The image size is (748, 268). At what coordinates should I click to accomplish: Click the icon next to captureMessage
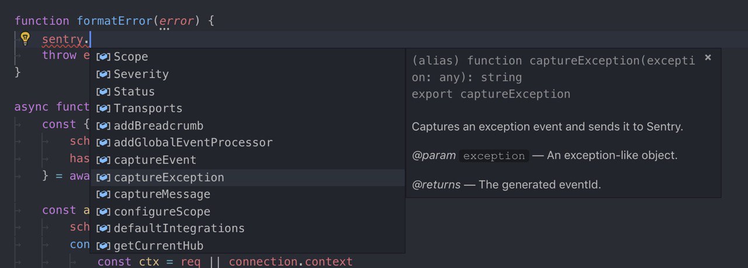tap(103, 194)
